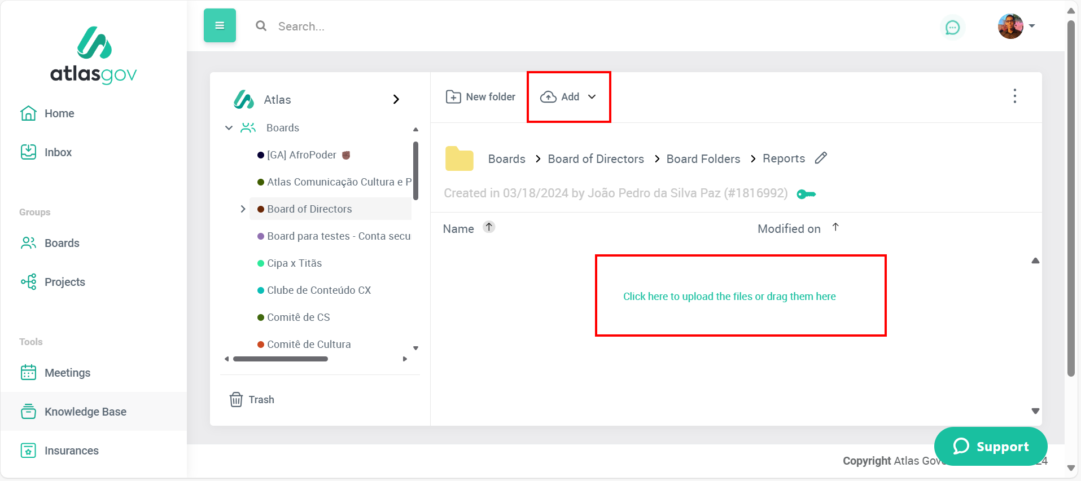1081x481 pixels.
Task: Toggle sort order on Modified on
Action: coord(835,227)
